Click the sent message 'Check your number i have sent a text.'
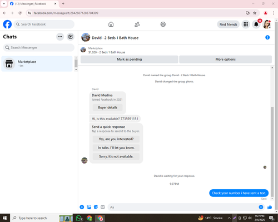The width and height of the screenshot is (278, 222). tap(239, 193)
